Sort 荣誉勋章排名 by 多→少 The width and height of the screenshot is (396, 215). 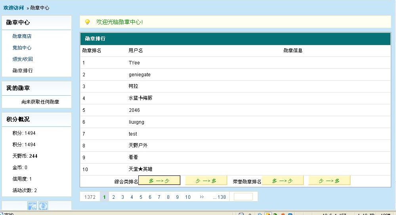pos(283,181)
